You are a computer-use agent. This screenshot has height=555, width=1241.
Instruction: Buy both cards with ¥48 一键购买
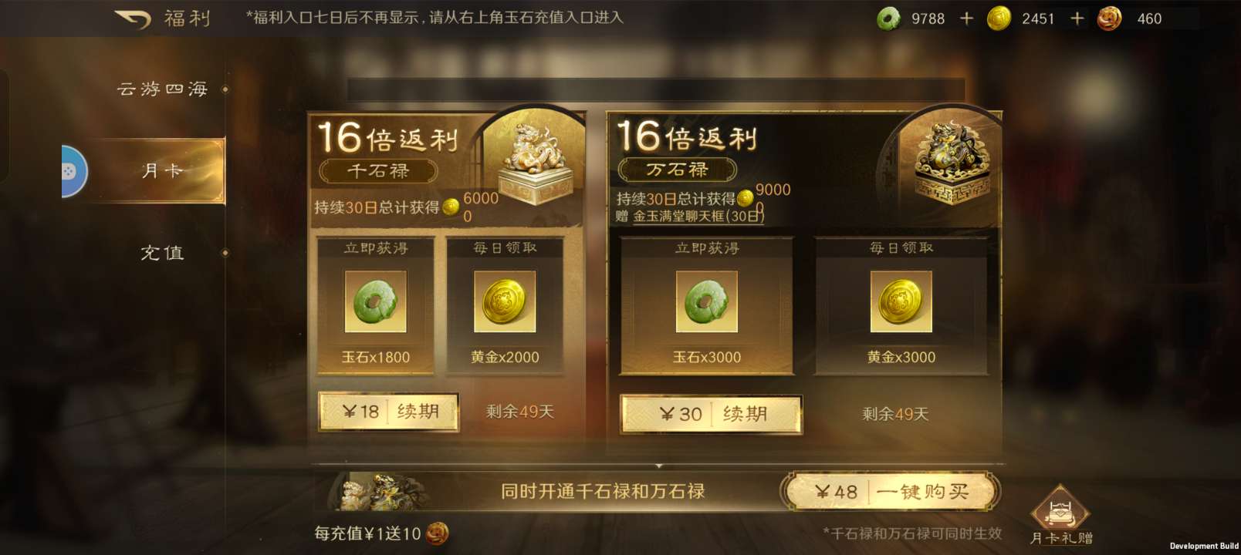[x=891, y=492]
